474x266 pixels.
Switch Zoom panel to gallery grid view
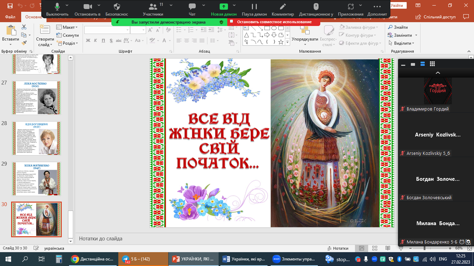point(432,64)
